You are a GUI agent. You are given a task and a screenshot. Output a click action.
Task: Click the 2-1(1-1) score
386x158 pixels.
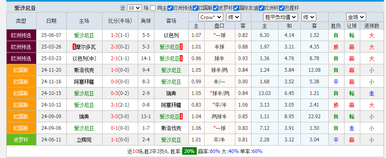tap(120, 58)
